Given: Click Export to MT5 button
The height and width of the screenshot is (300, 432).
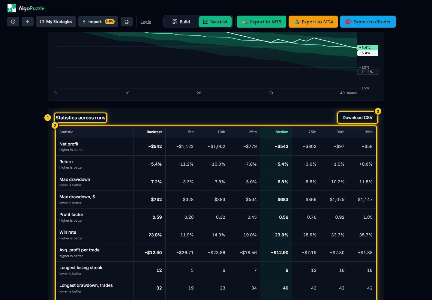Looking at the screenshot, I should pos(262,22).
